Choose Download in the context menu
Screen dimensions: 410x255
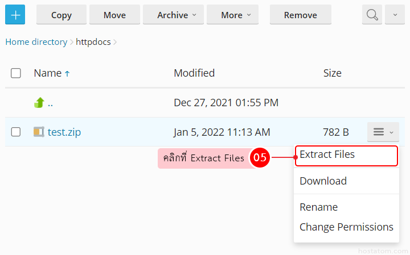pyautogui.click(x=323, y=181)
